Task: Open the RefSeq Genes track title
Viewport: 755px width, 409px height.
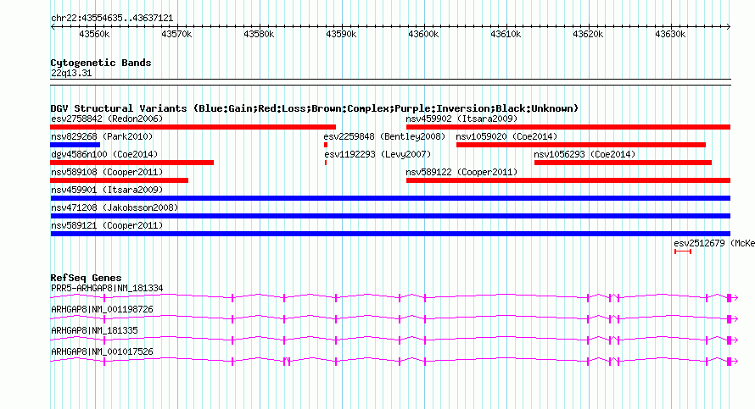Action: tap(86, 278)
